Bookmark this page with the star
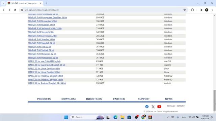216x121 pixels. 185,10
